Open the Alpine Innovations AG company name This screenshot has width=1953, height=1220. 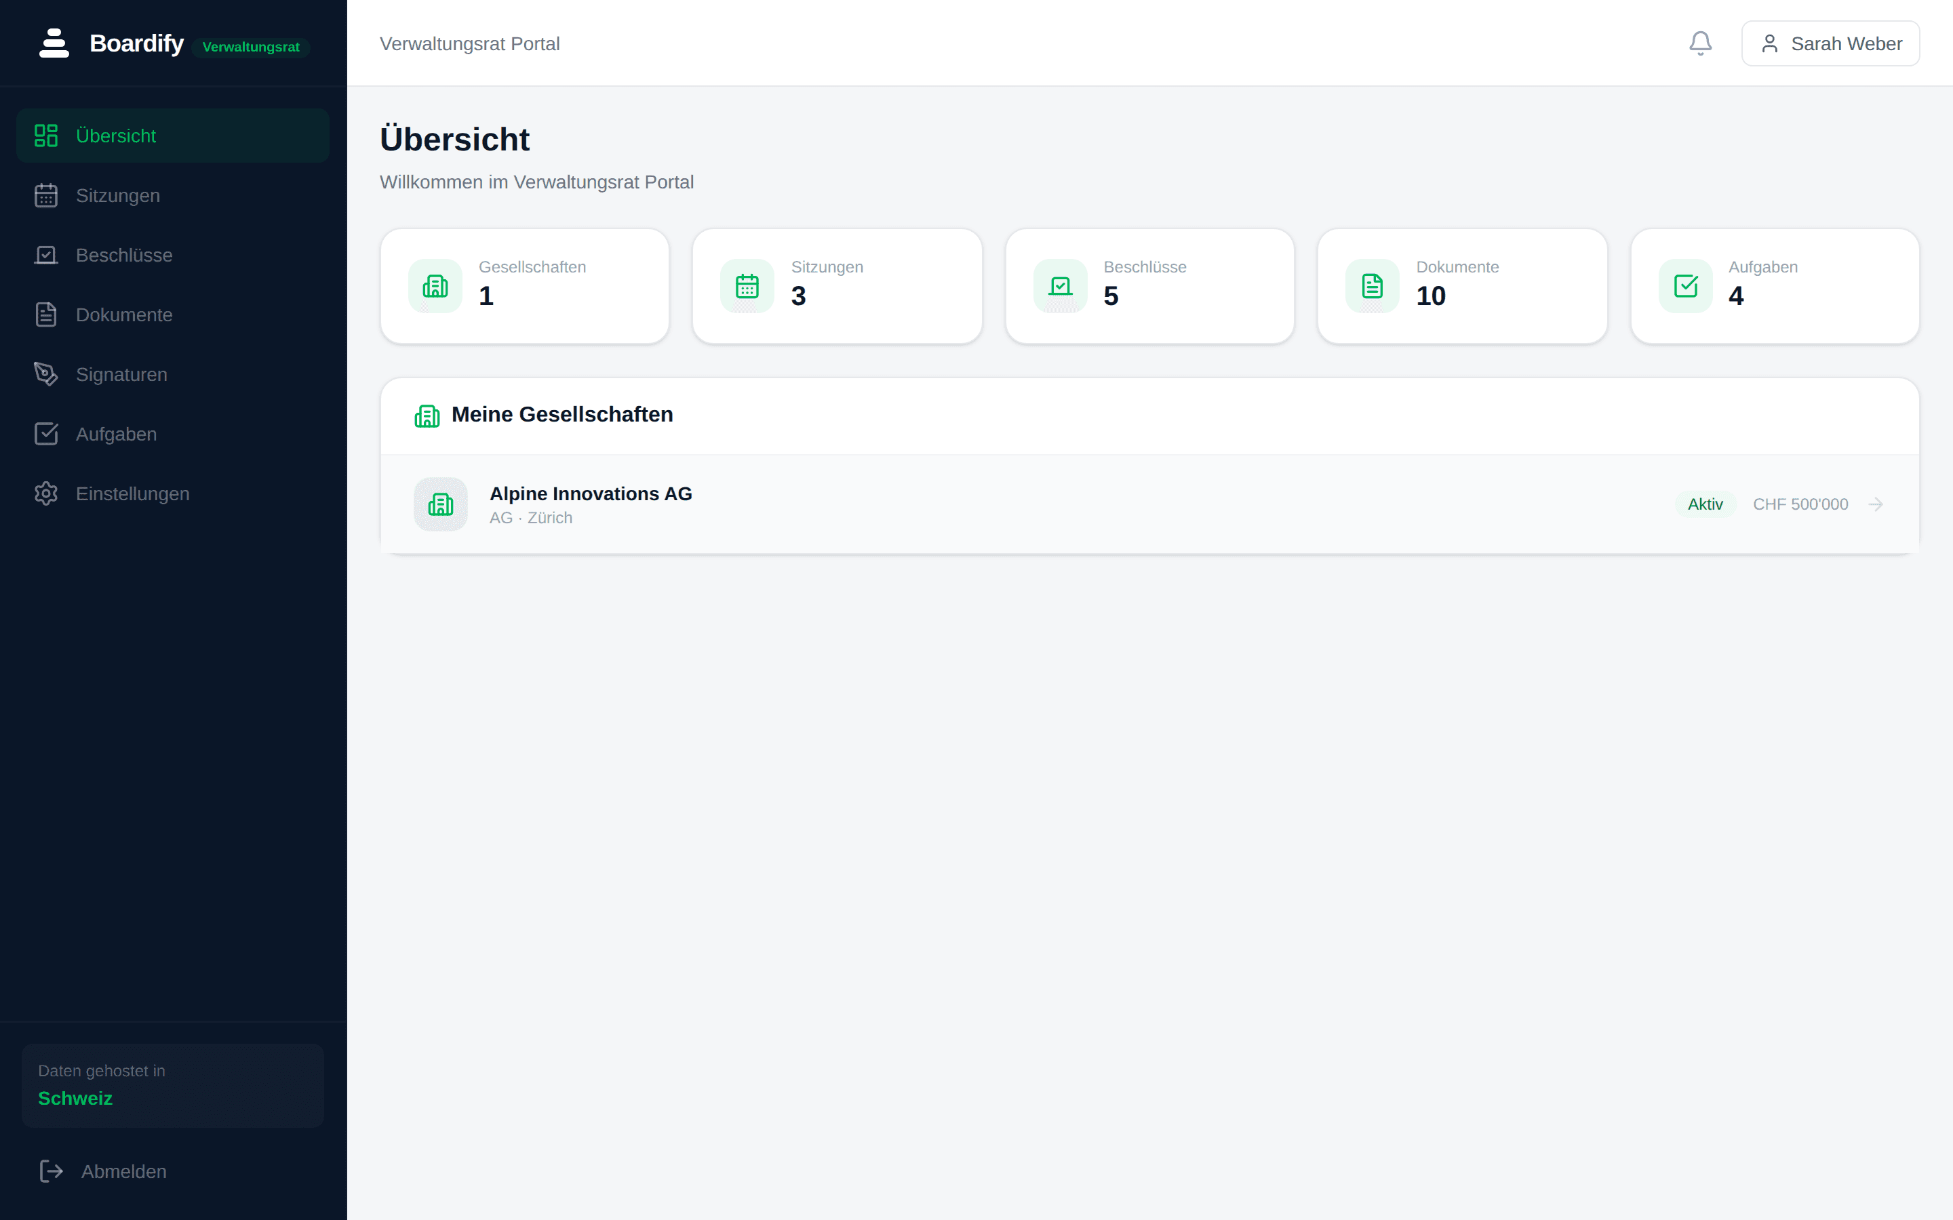click(x=591, y=494)
